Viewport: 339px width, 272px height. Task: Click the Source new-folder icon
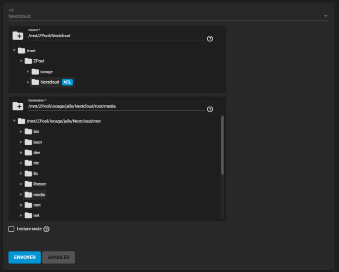17,35
